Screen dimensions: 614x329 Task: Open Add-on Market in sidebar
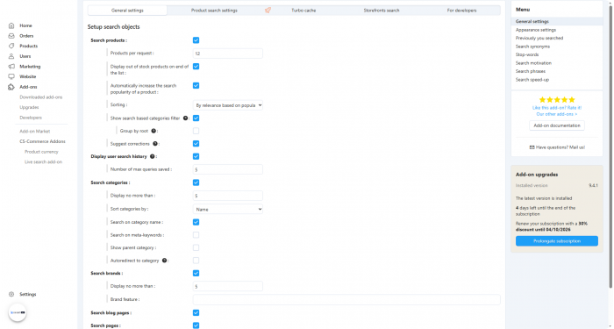[x=35, y=132]
